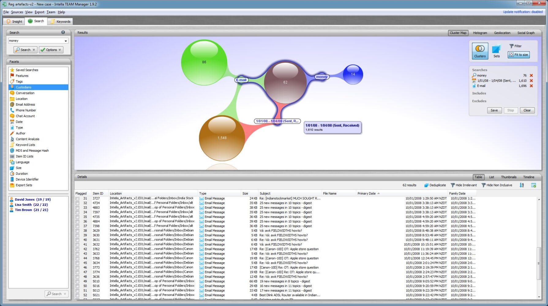Toggle Hide Irrelevant filter
The height and width of the screenshot is (306, 548).
(464, 185)
